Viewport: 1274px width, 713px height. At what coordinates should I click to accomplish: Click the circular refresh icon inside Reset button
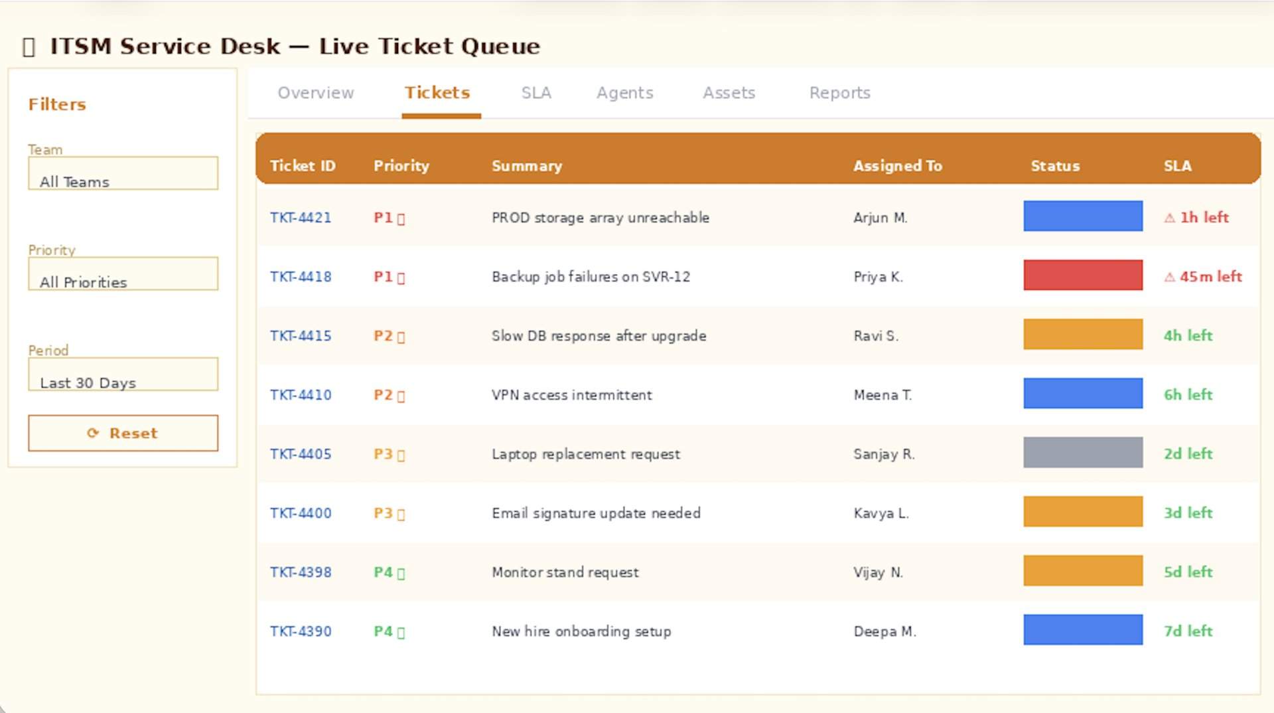click(x=93, y=433)
